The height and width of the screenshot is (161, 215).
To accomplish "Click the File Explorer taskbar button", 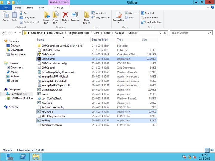I will (x=36, y=157).
